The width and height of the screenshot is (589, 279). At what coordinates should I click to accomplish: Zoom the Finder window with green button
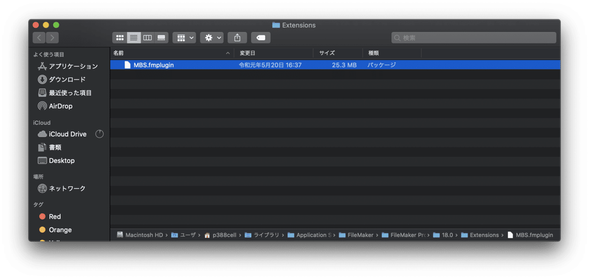coord(56,25)
